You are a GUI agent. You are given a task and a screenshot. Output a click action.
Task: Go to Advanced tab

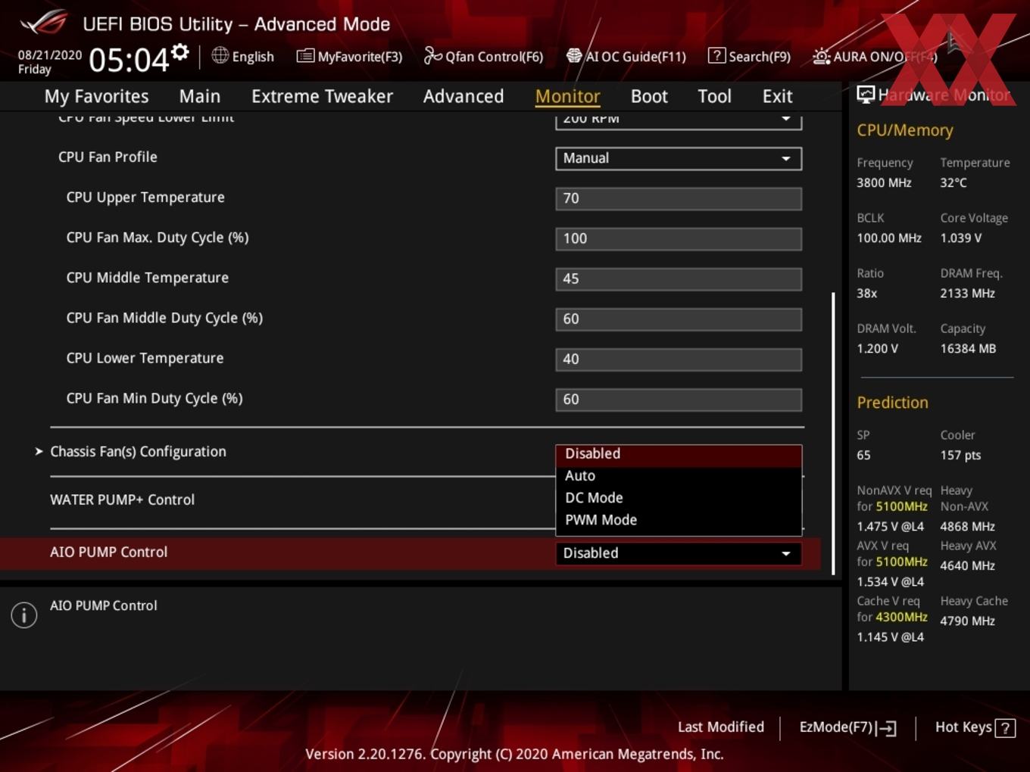click(x=463, y=96)
